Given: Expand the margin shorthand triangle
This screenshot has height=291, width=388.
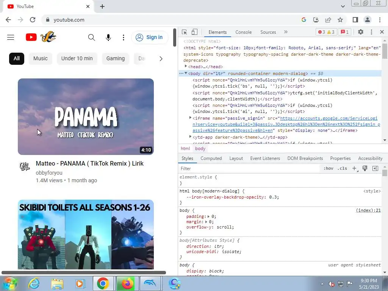Looking at the screenshot, I should 206,222.
